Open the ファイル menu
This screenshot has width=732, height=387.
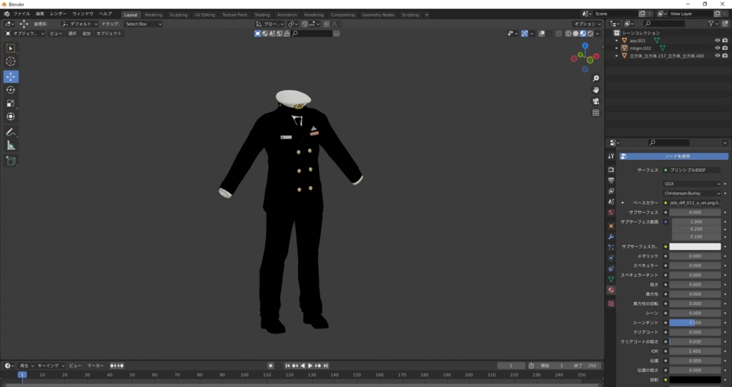coord(21,14)
